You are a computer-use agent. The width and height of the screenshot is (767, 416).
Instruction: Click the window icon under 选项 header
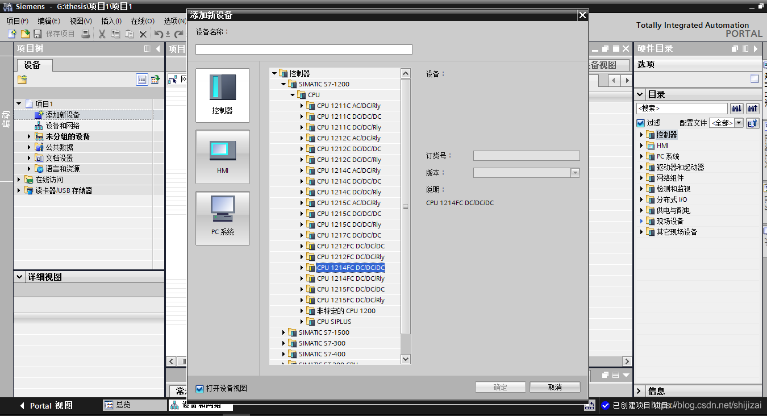coord(755,79)
